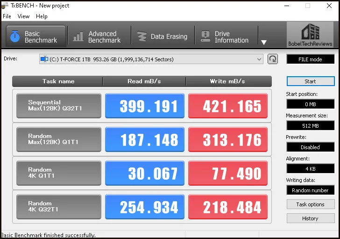340x239 pixels.
Task: Switch to the Drive Information tab
Action: click(x=226, y=36)
